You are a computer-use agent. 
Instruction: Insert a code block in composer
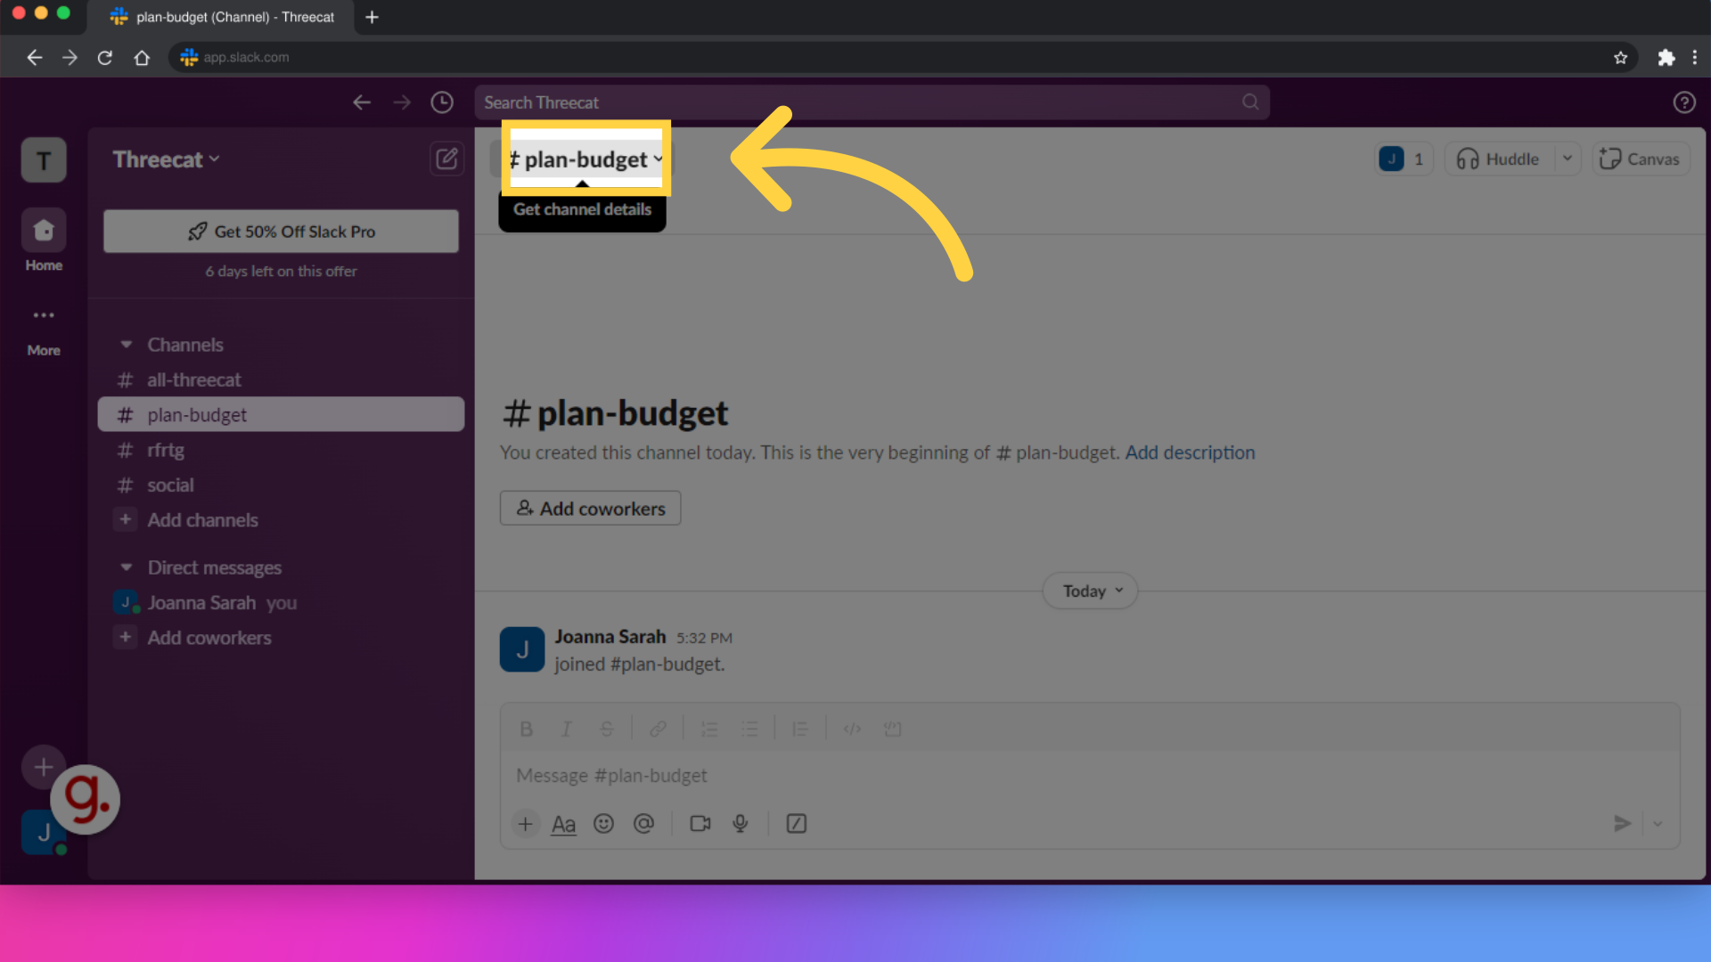[892, 729]
